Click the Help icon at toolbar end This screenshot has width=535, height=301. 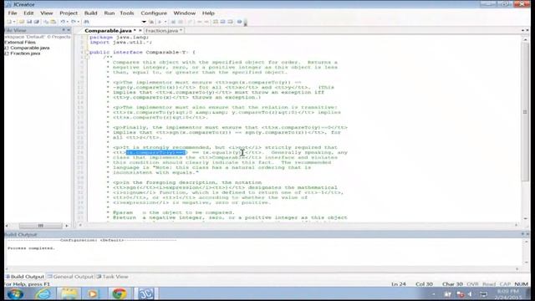240,22
